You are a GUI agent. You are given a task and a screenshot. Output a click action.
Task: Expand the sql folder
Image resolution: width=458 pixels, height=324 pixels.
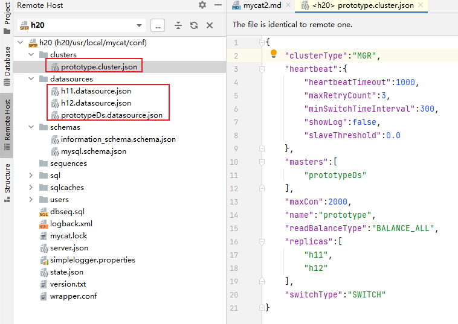pos(31,175)
